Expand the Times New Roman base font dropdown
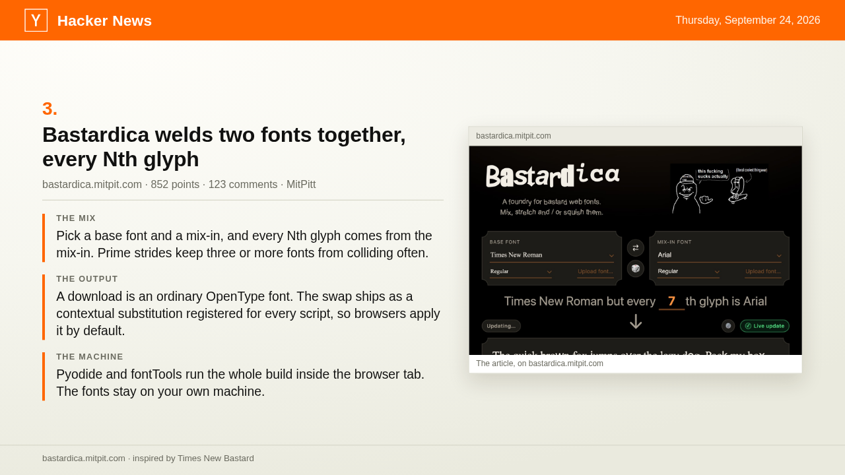The image size is (845, 475). (x=552, y=255)
